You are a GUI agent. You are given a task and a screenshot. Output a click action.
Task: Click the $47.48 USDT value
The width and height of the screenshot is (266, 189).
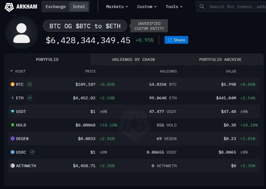click(229, 112)
